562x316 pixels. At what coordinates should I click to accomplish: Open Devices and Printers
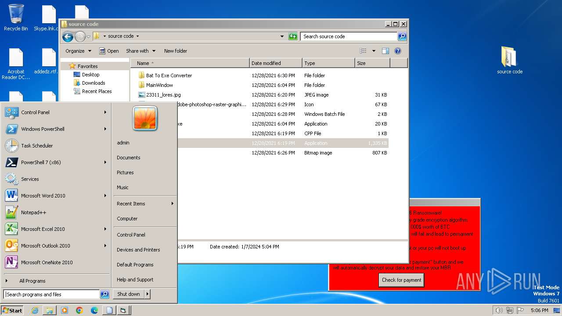138,250
